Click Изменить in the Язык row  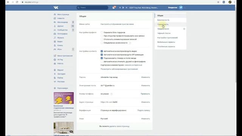point(145,119)
